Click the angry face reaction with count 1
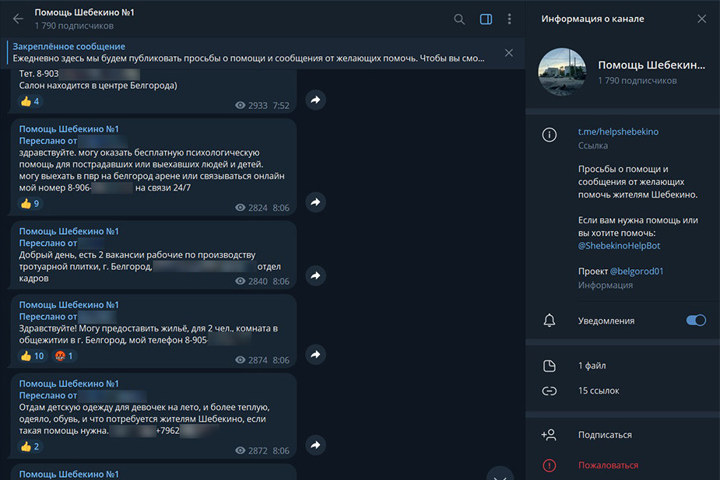720x480 pixels. (x=63, y=356)
